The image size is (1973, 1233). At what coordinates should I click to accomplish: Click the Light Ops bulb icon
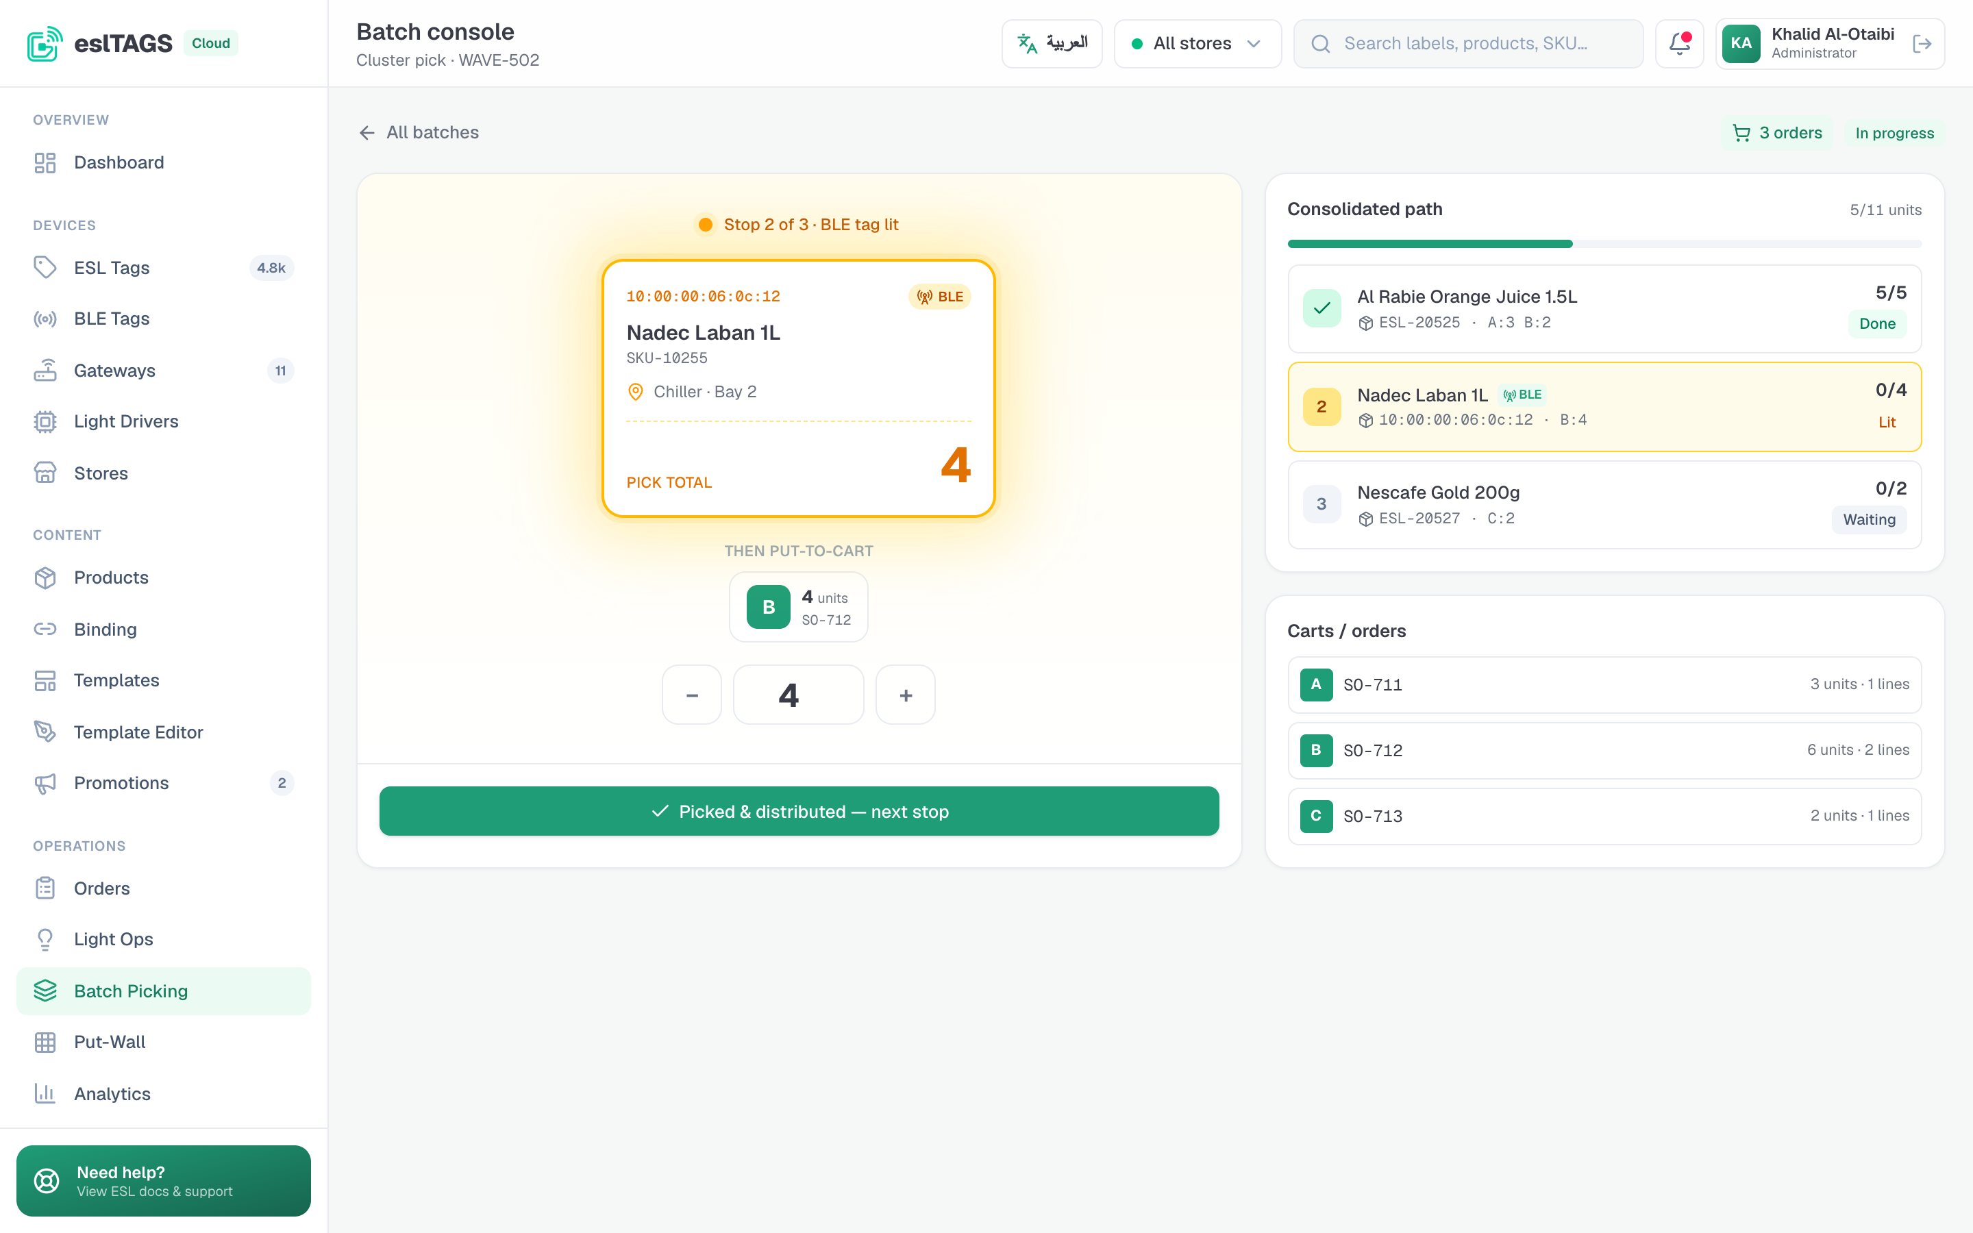[x=45, y=939]
